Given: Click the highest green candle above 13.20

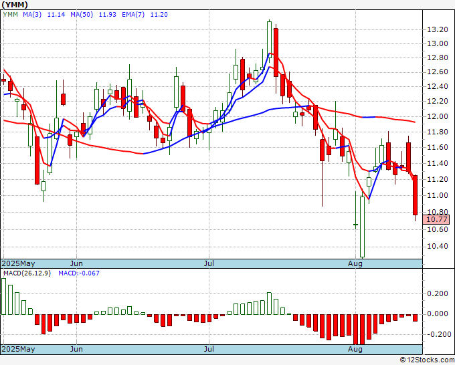Looking at the screenshot, I should [269, 39].
